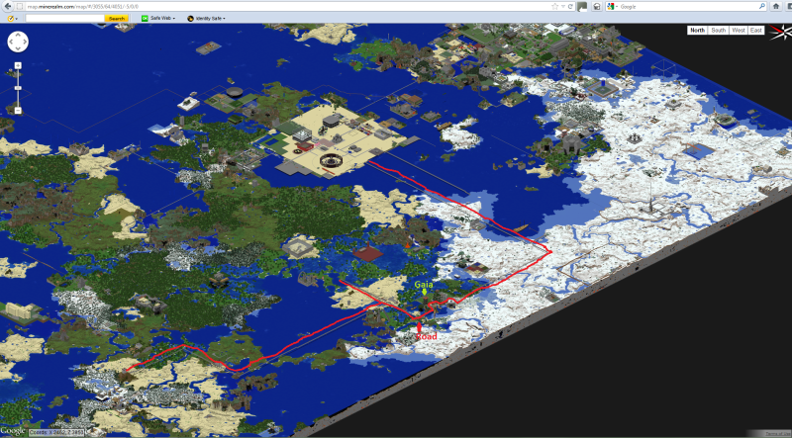Pan the map left with the left arrow
The width and height of the screenshot is (792, 438).
point(11,42)
